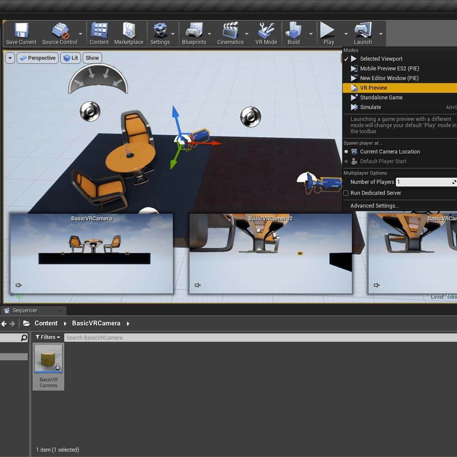The width and height of the screenshot is (457, 457).
Task: Click the Lit view mode button
Action: [x=71, y=58]
